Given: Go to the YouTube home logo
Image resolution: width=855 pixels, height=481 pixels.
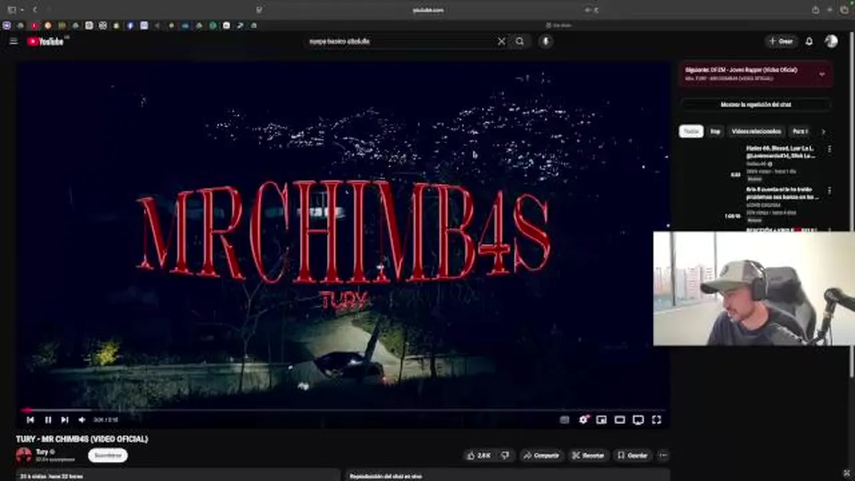Looking at the screenshot, I should click(x=45, y=41).
